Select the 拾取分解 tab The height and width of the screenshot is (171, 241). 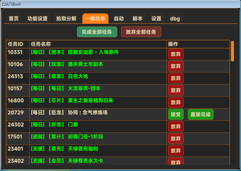[x=66, y=19]
